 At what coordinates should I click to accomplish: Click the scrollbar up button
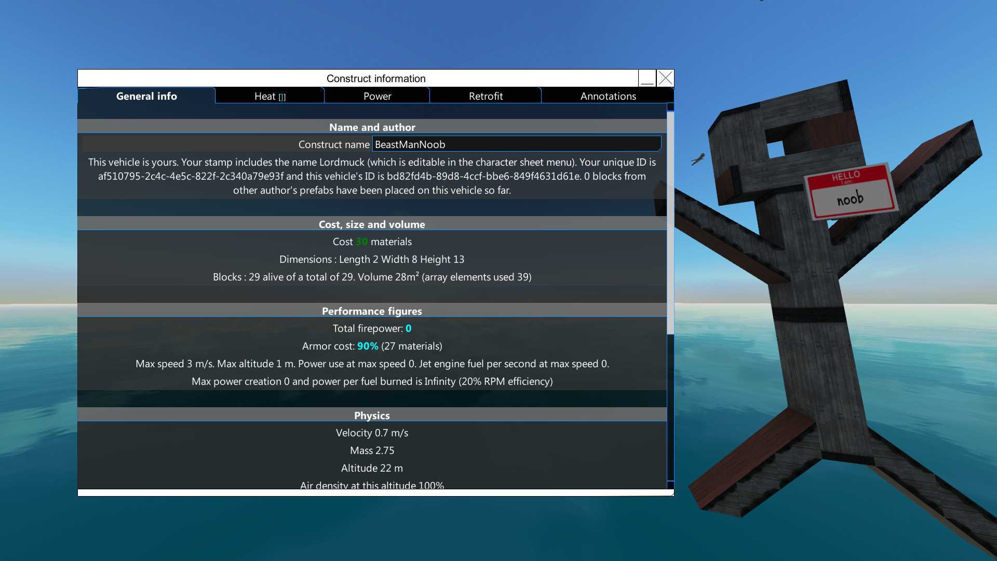pyautogui.click(x=670, y=107)
